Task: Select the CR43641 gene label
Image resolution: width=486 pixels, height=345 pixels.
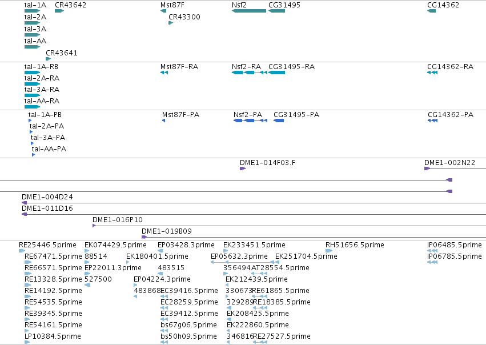Action: coord(62,53)
